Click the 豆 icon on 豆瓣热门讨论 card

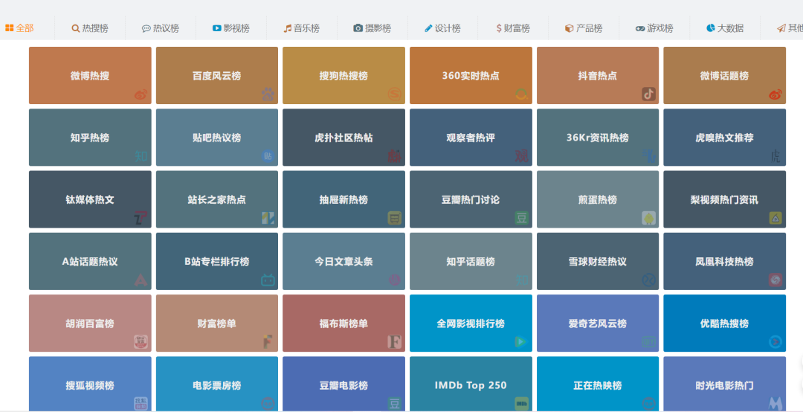521,219
